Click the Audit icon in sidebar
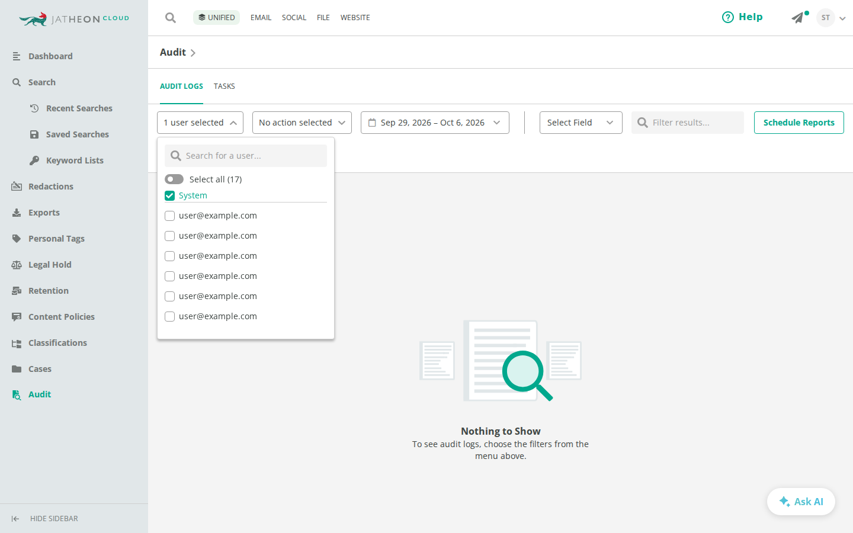The height and width of the screenshot is (533, 853). (x=17, y=395)
